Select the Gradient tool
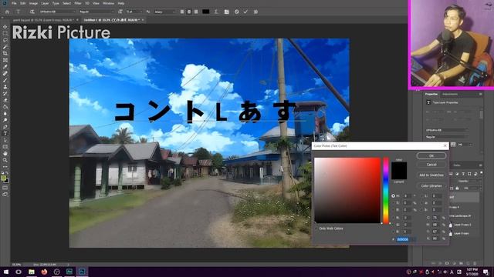Screen dimensions: 494x277 (5, 107)
